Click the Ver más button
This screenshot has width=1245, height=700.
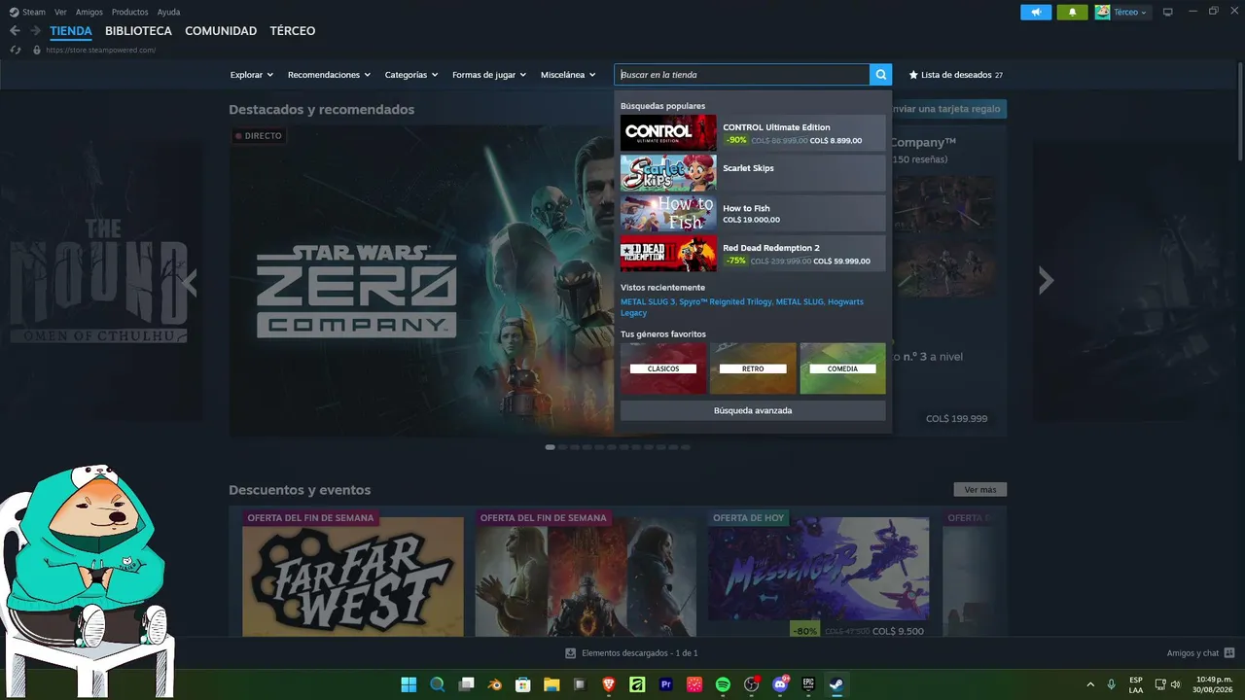pyautogui.click(x=980, y=490)
